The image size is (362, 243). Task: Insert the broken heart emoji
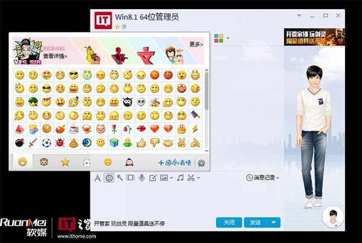tap(168, 129)
